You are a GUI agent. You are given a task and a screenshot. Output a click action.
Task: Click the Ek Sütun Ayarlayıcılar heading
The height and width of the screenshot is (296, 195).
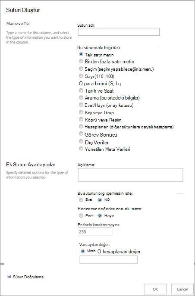click(31, 165)
